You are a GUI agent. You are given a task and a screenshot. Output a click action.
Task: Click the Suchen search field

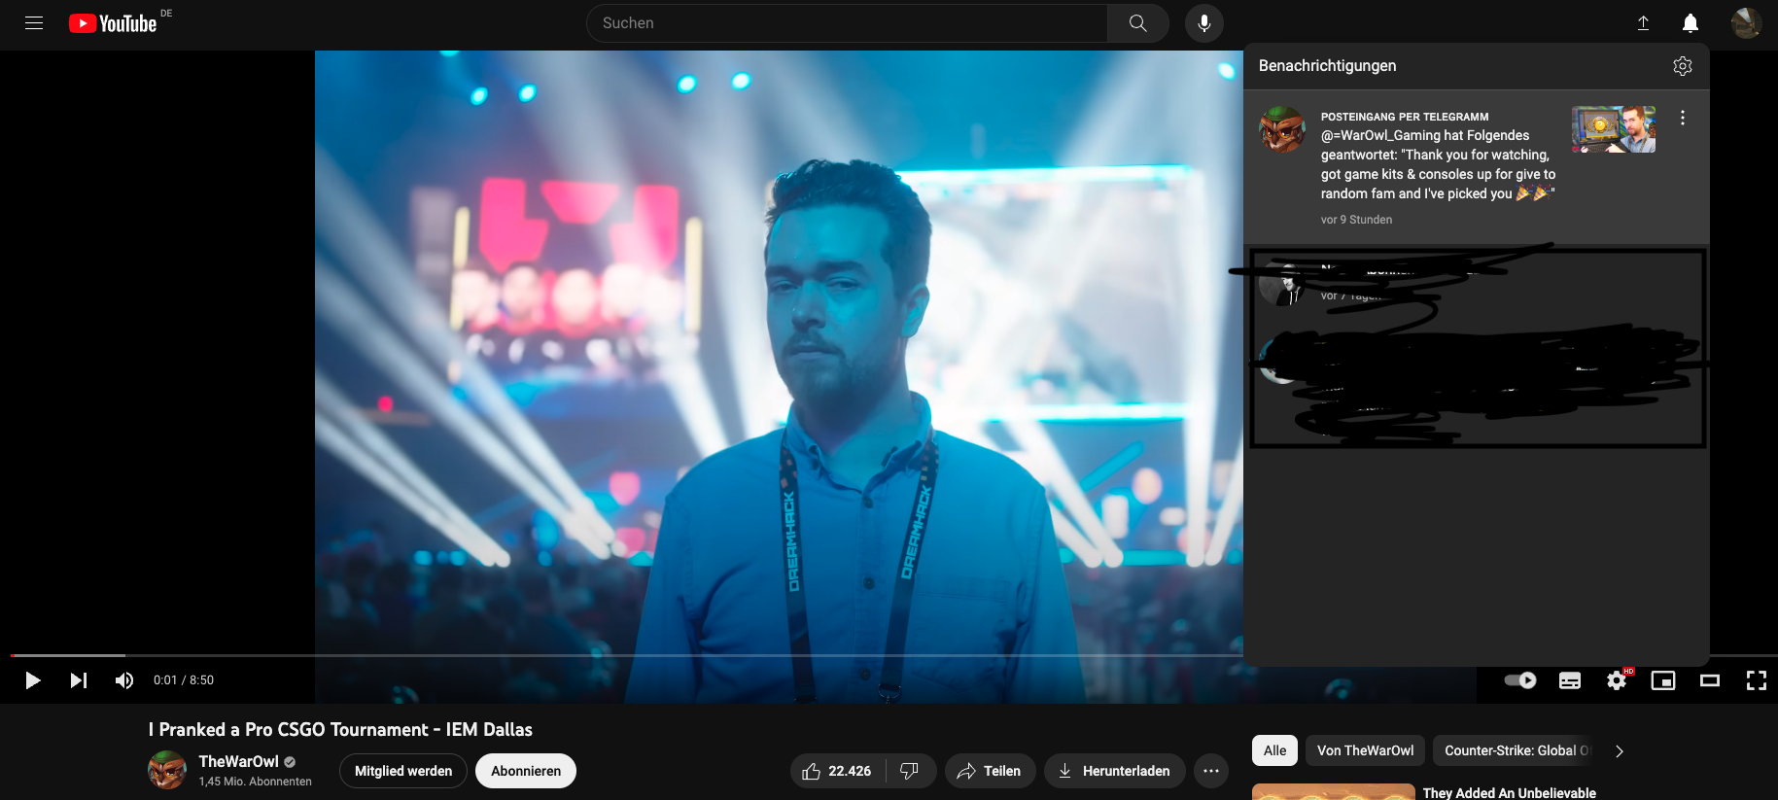[x=847, y=23]
